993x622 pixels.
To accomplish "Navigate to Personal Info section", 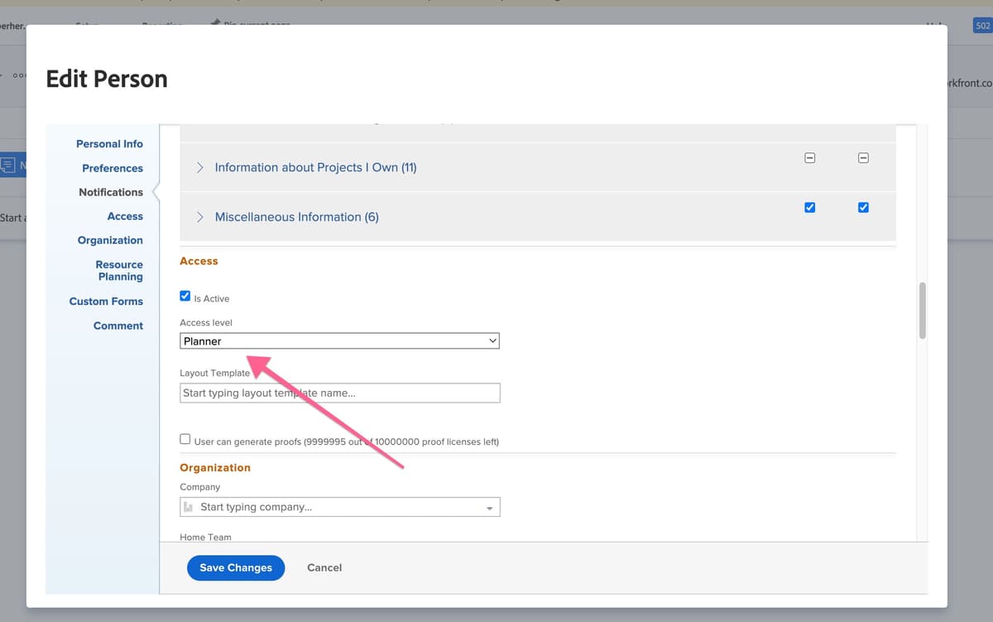I will coord(109,143).
